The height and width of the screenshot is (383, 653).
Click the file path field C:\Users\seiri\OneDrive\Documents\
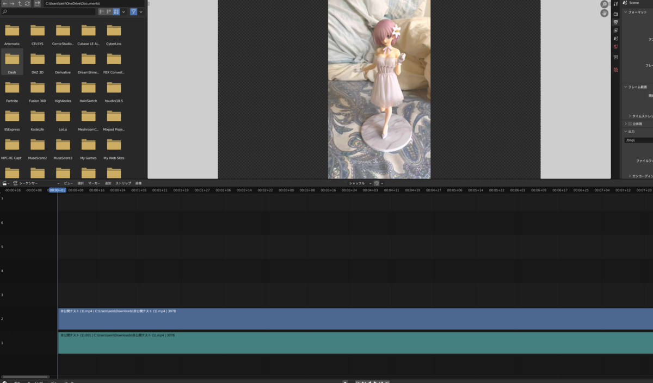point(94,3)
